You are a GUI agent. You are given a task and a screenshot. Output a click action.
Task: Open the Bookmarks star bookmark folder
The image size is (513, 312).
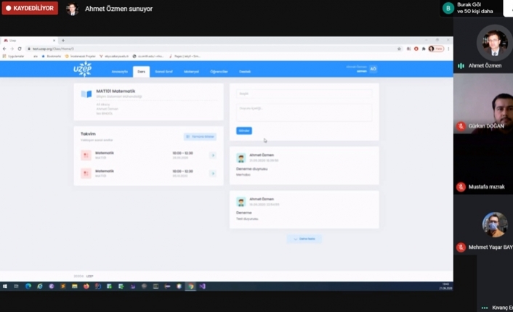[51, 56]
